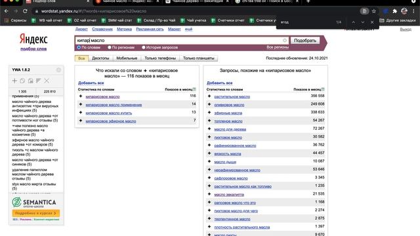Jump to previous find-in-page match
This screenshot has width=420, height=236.
tap(353, 22)
